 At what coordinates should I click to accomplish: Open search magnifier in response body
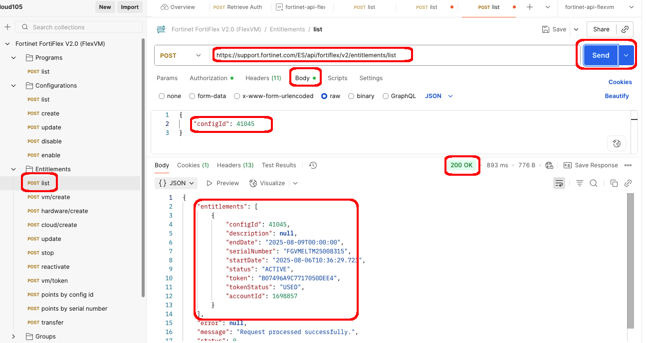594,183
